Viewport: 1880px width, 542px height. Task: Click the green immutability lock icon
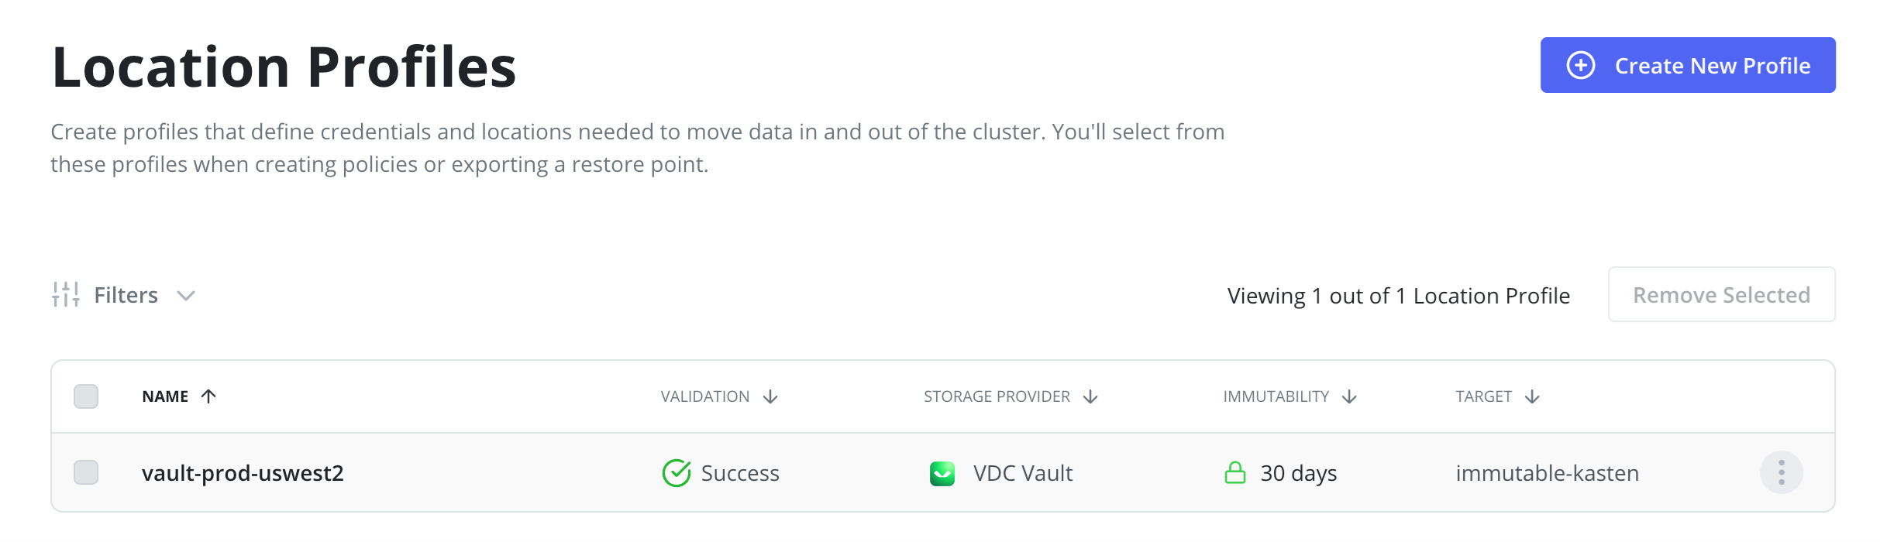(x=1235, y=473)
